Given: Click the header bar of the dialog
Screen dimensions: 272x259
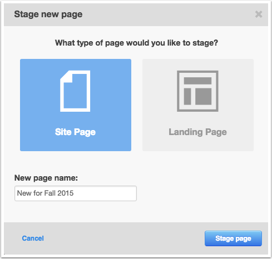Looking at the screenshot, I should (136, 14).
